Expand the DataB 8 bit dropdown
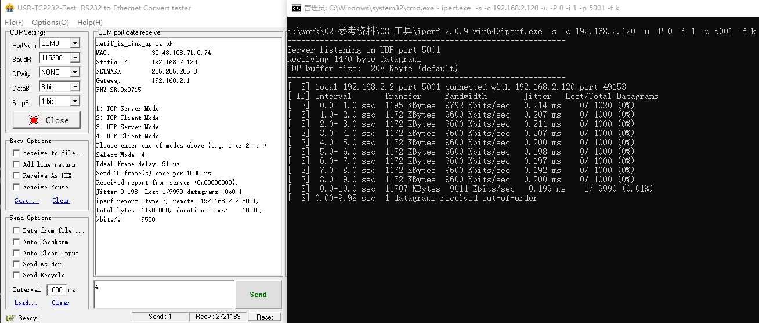 tap(75, 87)
